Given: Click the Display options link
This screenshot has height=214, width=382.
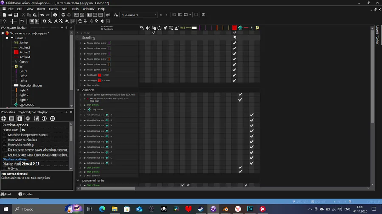Looking at the screenshot, I should (16, 159).
